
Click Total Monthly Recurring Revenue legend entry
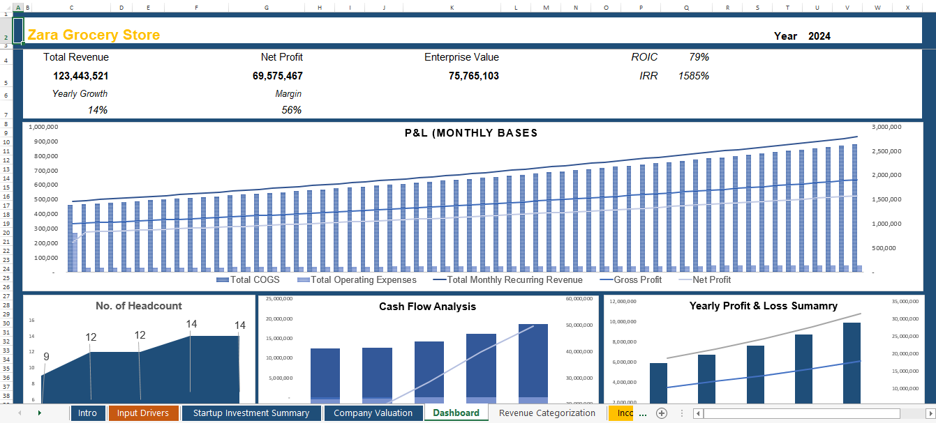508,279
